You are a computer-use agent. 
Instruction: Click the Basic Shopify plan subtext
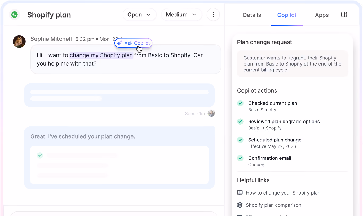point(262,110)
